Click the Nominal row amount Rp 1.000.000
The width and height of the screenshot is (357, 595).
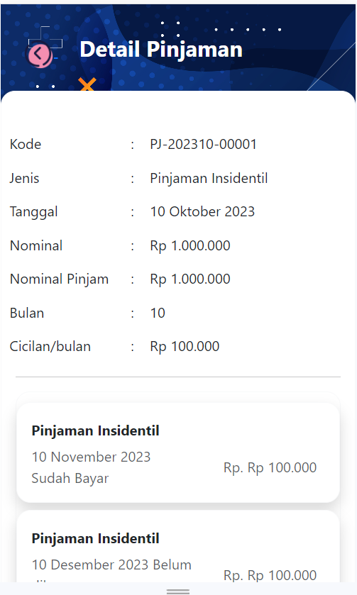[190, 245]
